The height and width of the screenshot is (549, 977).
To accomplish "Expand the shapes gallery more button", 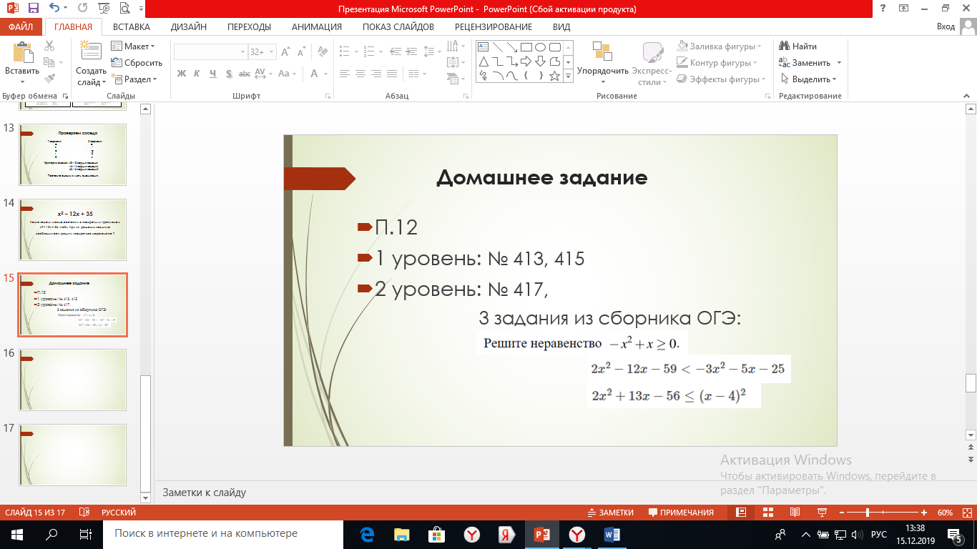I will coord(569,75).
